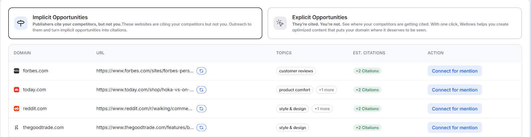Click the cursor sparkle icon in Explicit Opportunities

click(280, 23)
